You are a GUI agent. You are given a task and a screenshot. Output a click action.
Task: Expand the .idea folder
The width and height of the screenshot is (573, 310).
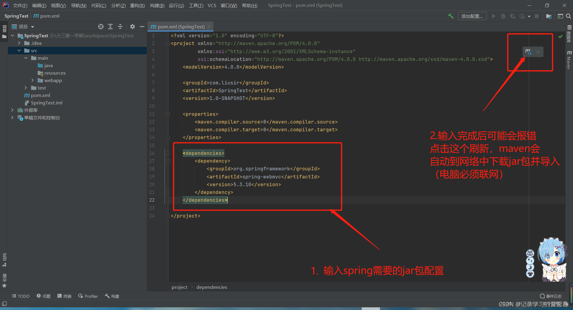pos(19,43)
